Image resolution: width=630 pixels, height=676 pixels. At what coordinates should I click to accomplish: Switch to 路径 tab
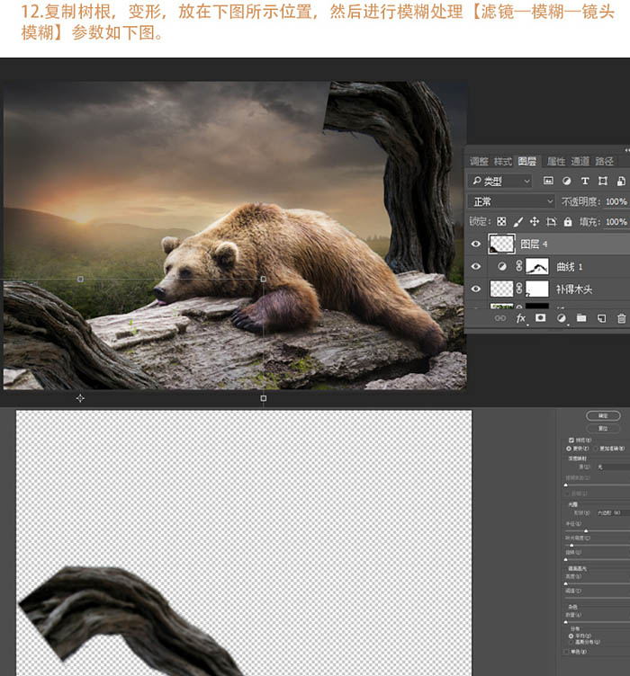604,161
